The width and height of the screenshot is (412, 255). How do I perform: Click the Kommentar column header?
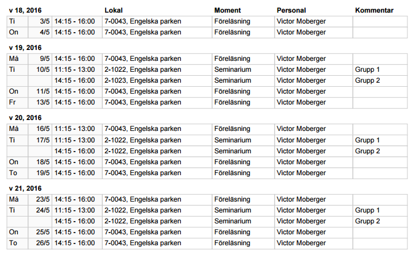[x=374, y=10]
